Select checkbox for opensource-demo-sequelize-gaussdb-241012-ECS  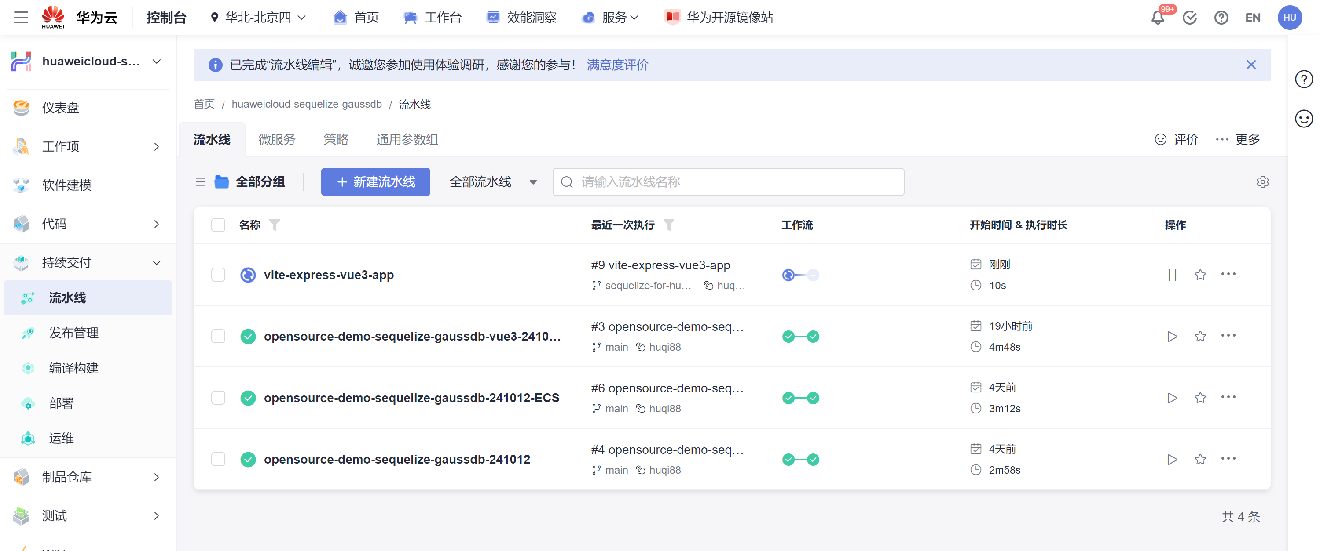pyautogui.click(x=218, y=398)
